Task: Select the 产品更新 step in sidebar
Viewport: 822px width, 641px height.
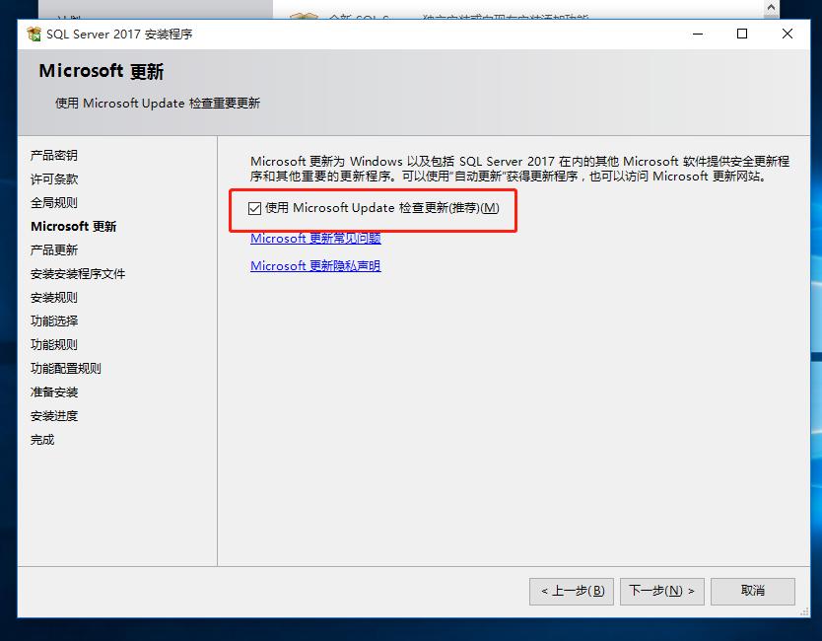Action: pyautogui.click(x=54, y=250)
